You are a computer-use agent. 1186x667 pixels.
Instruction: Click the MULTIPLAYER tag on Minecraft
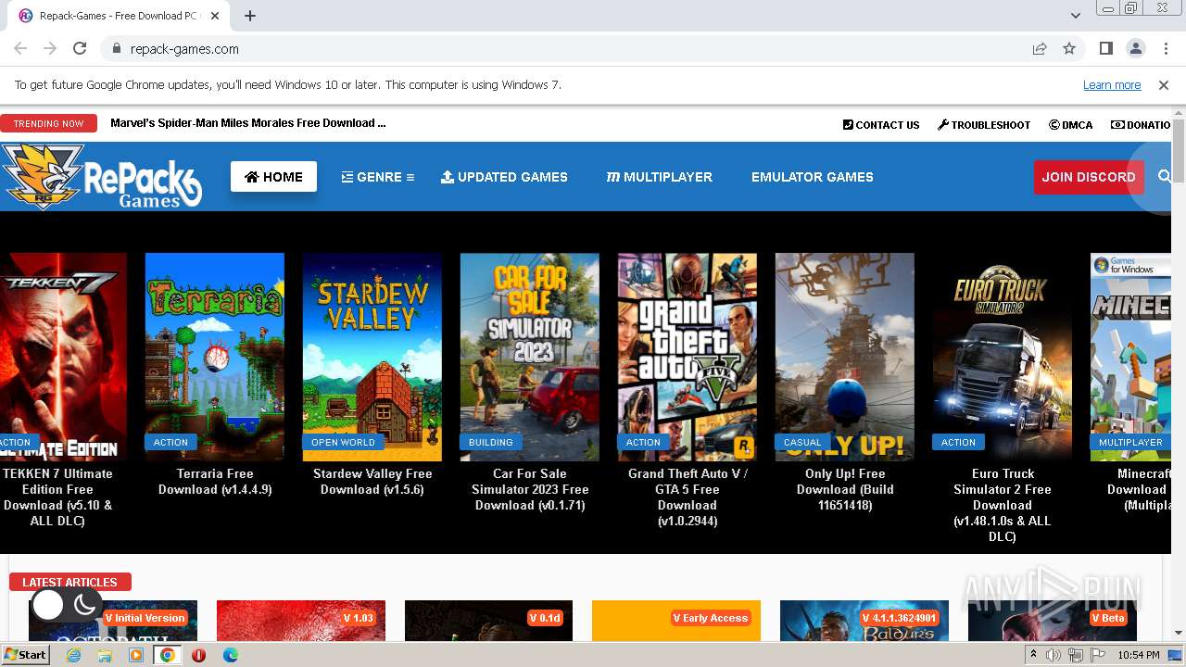point(1130,442)
